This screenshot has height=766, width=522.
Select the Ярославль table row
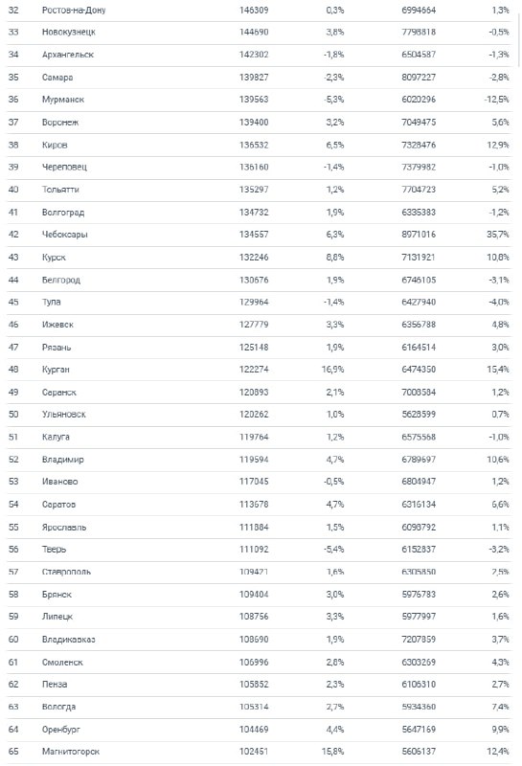[x=259, y=528]
